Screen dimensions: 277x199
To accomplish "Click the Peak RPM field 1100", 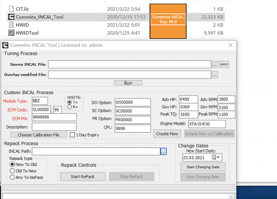I will (x=227, y=114).
